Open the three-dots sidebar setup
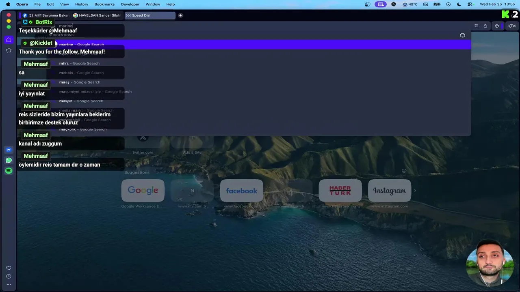Screen dimensions: 520x292 point(9,285)
